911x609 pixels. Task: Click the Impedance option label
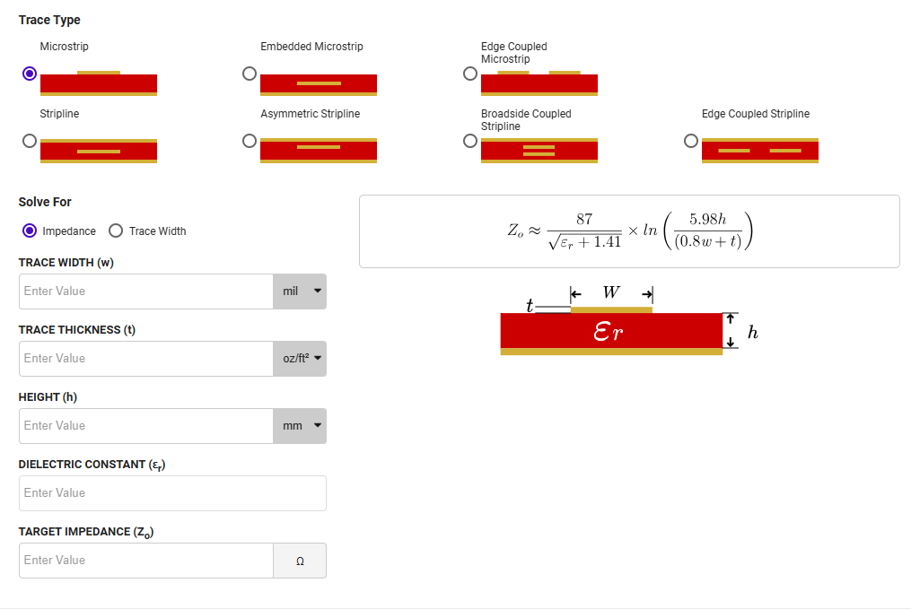pos(69,231)
